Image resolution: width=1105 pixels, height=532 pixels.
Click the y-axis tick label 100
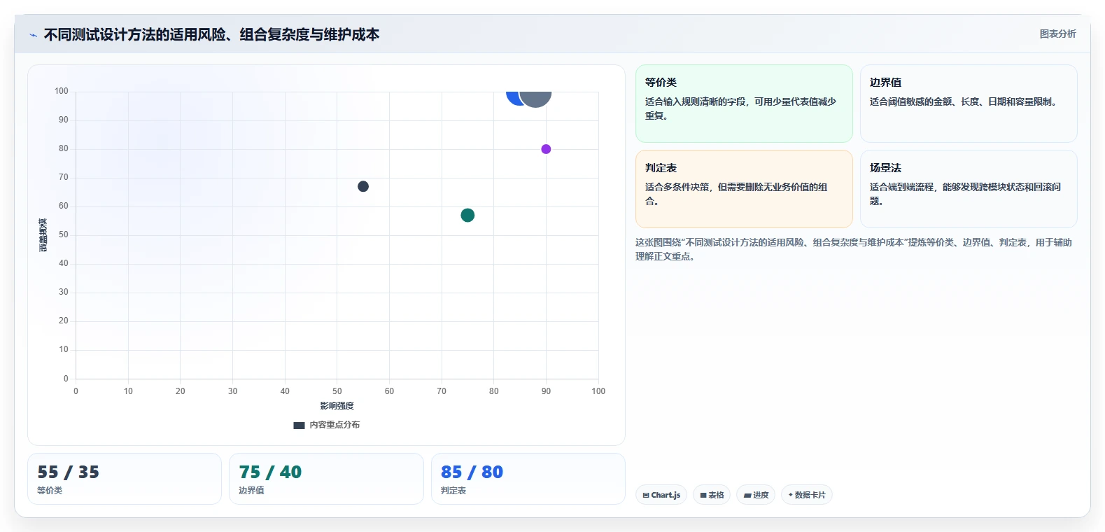tap(62, 91)
